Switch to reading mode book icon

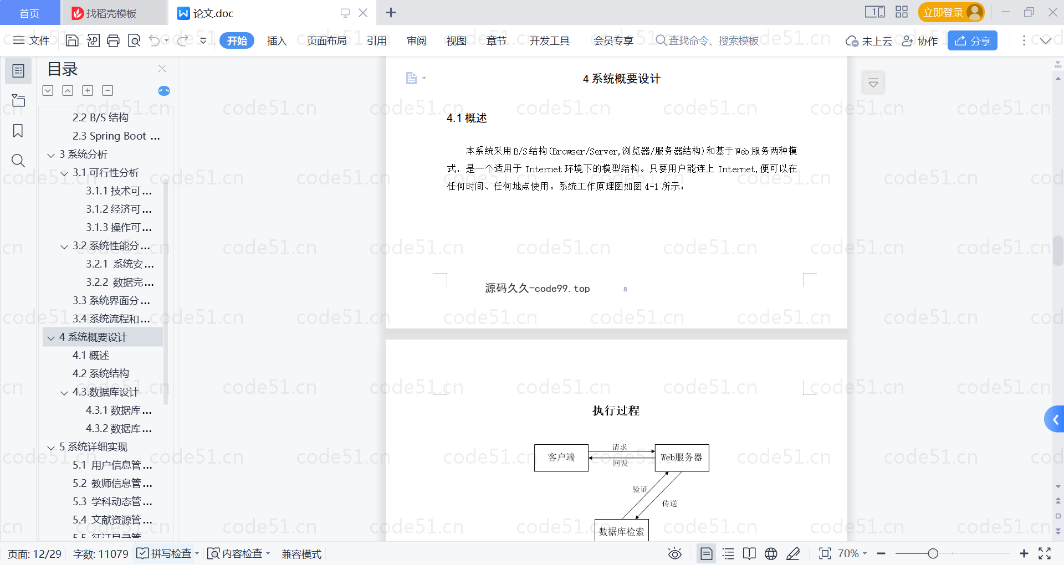coord(749,553)
